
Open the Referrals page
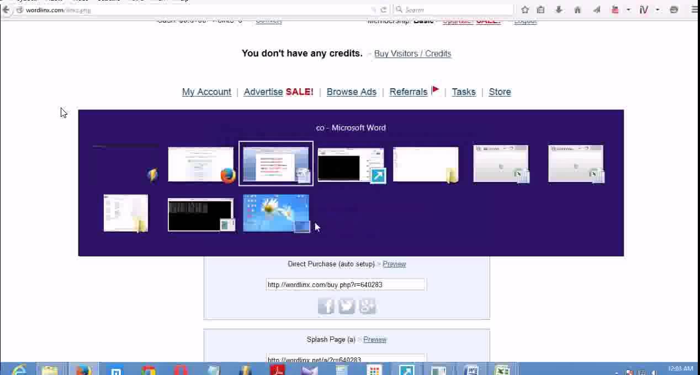[x=409, y=92]
